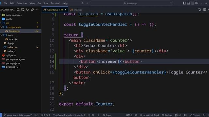Start Go Live server
209x117 pixels.
point(167,115)
